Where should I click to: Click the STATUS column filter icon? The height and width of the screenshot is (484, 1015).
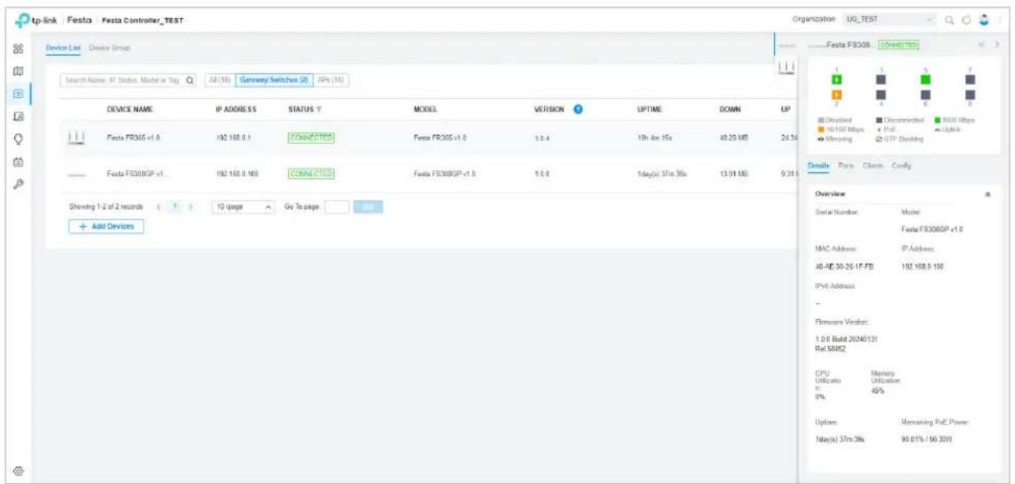pyautogui.click(x=321, y=110)
